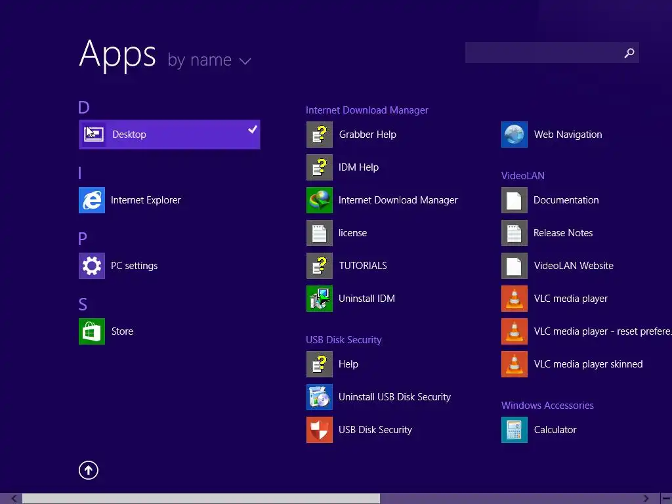Screen dimensions: 672x504
Task: Open the Desktop tile icon
Action: pyautogui.click(x=93, y=135)
